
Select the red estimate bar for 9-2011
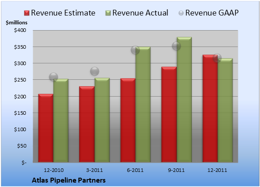pos(169,114)
